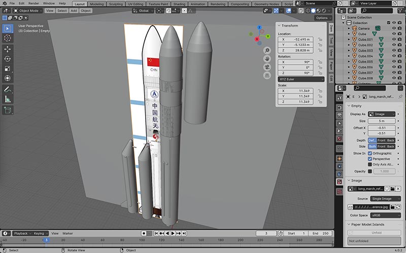Toggle camera view with the camera gizmo
Screen dimensions: 406x253
267,67
